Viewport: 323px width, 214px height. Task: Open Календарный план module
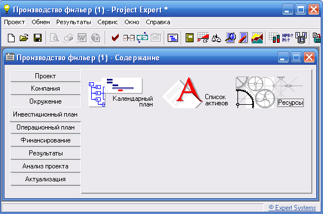[121, 92]
